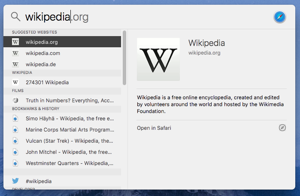Open Simo Häyhä history entry
The width and height of the screenshot is (300, 196).
pyautogui.click(x=62, y=118)
